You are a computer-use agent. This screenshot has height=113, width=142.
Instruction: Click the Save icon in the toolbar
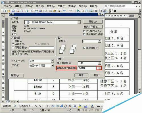coord(13,11)
